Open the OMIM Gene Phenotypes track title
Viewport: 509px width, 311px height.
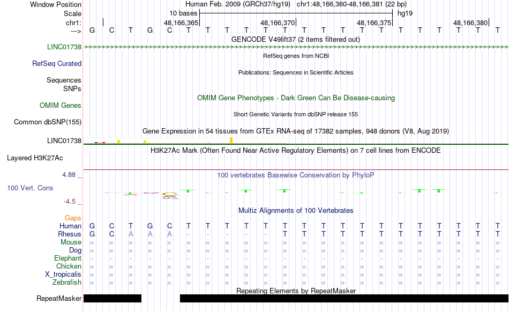(296, 98)
